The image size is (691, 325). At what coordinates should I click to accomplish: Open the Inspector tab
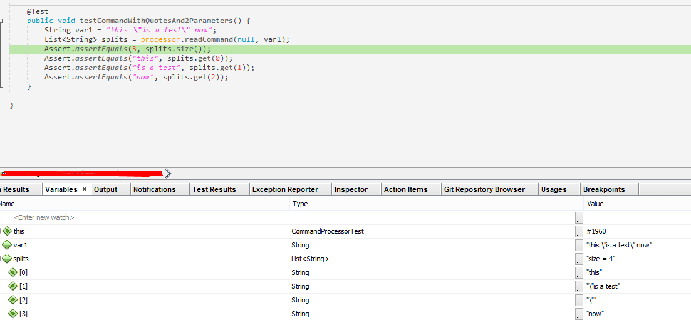(x=351, y=189)
